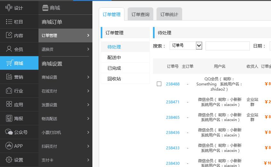Click the 设置 gear icon in sidebar
This screenshot has height=167, width=271.
pyautogui.click(x=9, y=160)
